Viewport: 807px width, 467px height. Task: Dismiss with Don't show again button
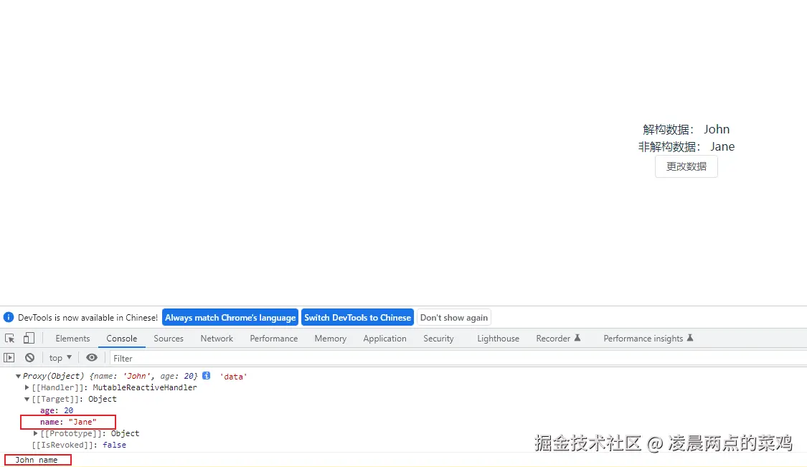click(x=454, y=317)
